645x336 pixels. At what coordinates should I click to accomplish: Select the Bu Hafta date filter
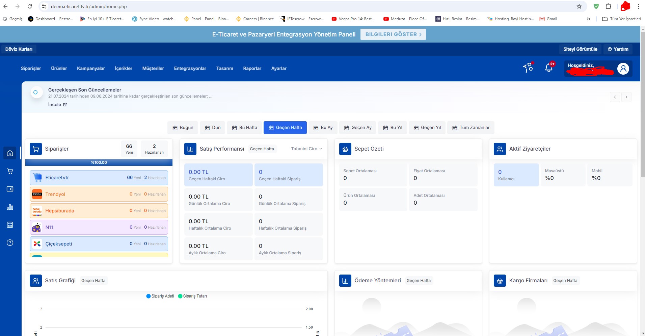(244, 128)
